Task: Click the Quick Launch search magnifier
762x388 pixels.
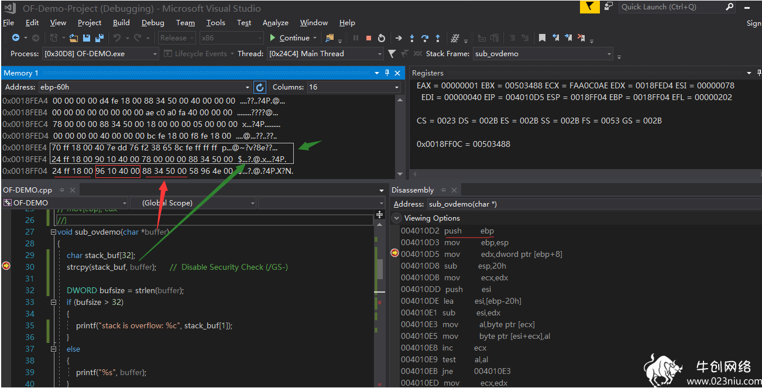Action: [730, 7]
